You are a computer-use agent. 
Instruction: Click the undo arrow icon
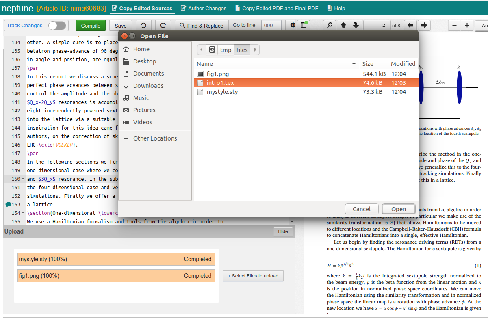pyautogui.click(x=143, y=26)
